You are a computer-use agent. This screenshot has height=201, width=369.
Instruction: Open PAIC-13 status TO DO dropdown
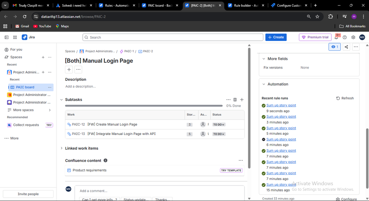point(219,134)
